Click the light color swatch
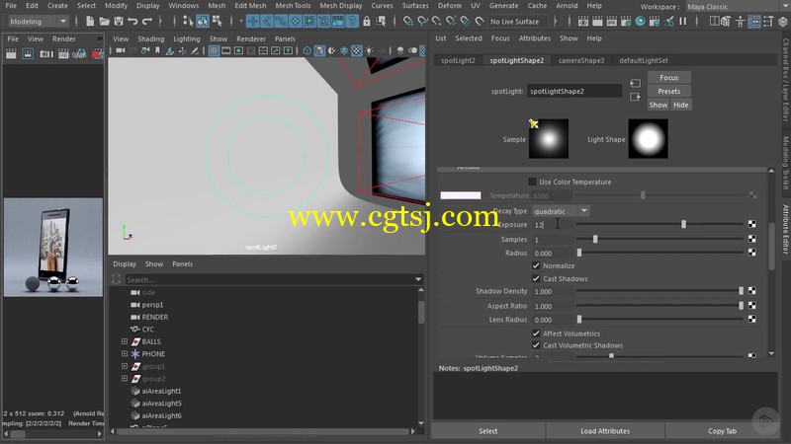This screenshot has height=444, width=791. click(461, 195)
